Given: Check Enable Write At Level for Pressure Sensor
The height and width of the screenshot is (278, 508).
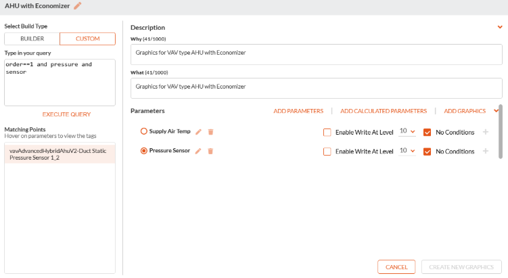Looking at the screenshot, I should 327,152.
